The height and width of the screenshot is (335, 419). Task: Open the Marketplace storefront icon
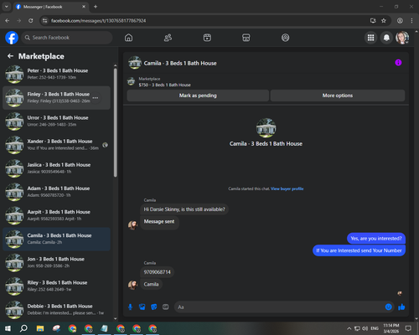tap(246, 38)
